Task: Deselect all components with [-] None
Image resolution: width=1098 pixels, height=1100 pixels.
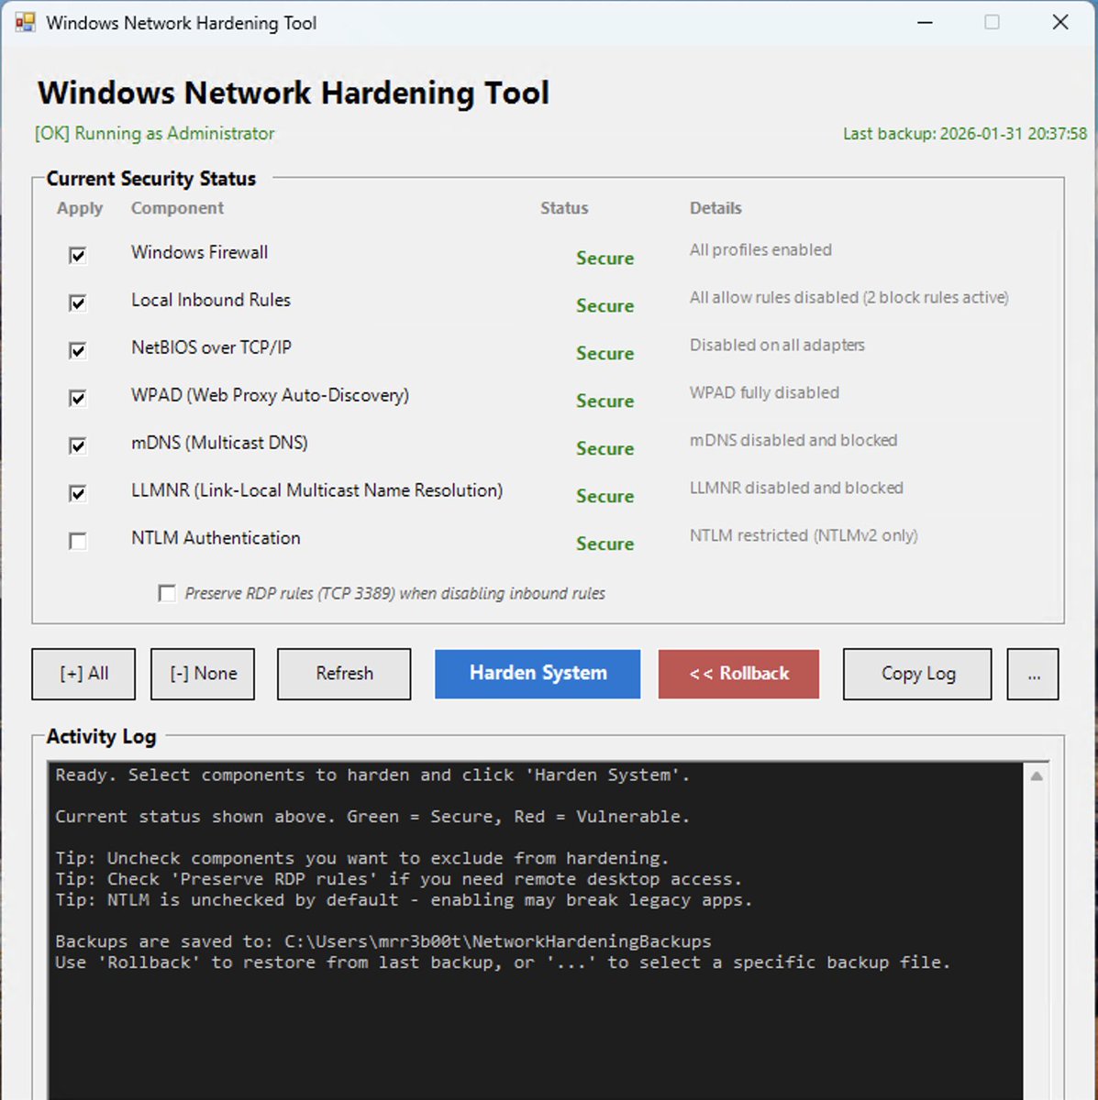Action: [202, 674]
